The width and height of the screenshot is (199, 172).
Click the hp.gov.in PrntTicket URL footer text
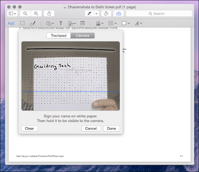[x=40, y=156]
